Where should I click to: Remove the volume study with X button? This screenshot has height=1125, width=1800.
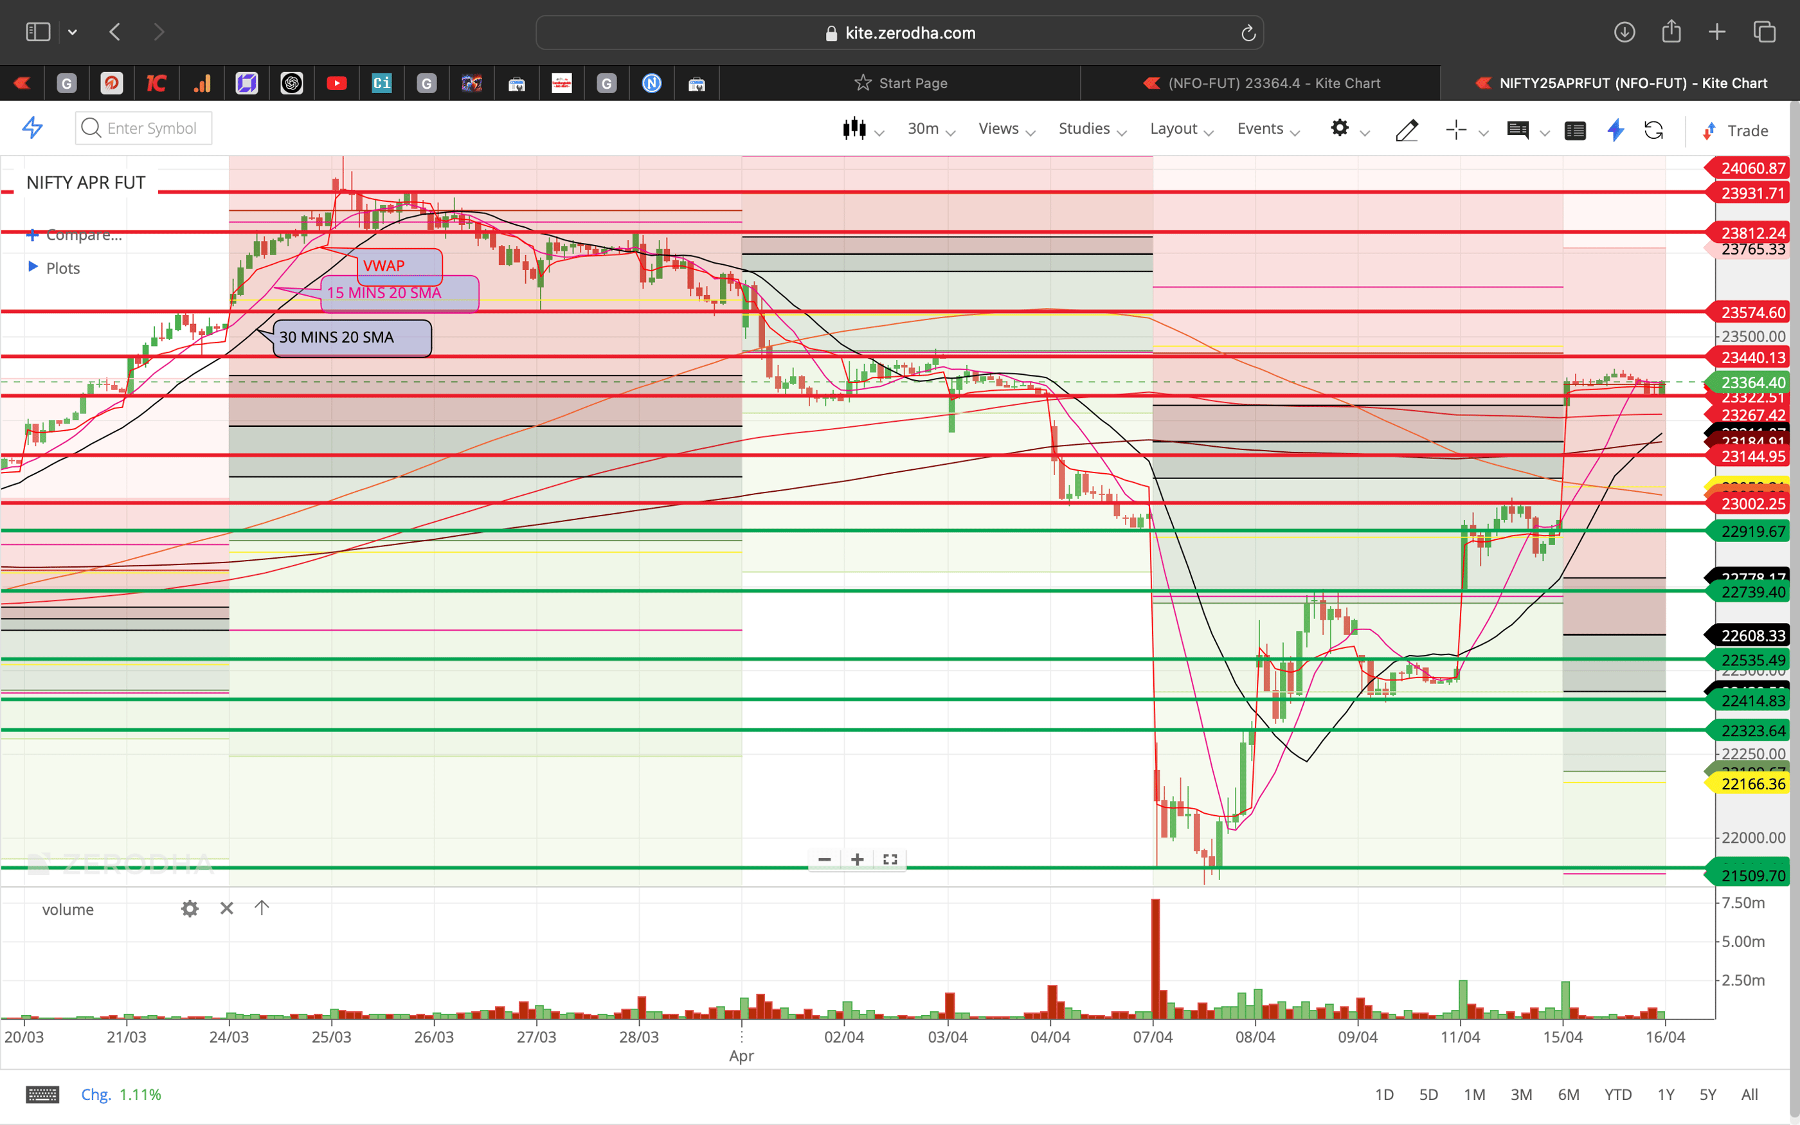(x=227, y=908)
